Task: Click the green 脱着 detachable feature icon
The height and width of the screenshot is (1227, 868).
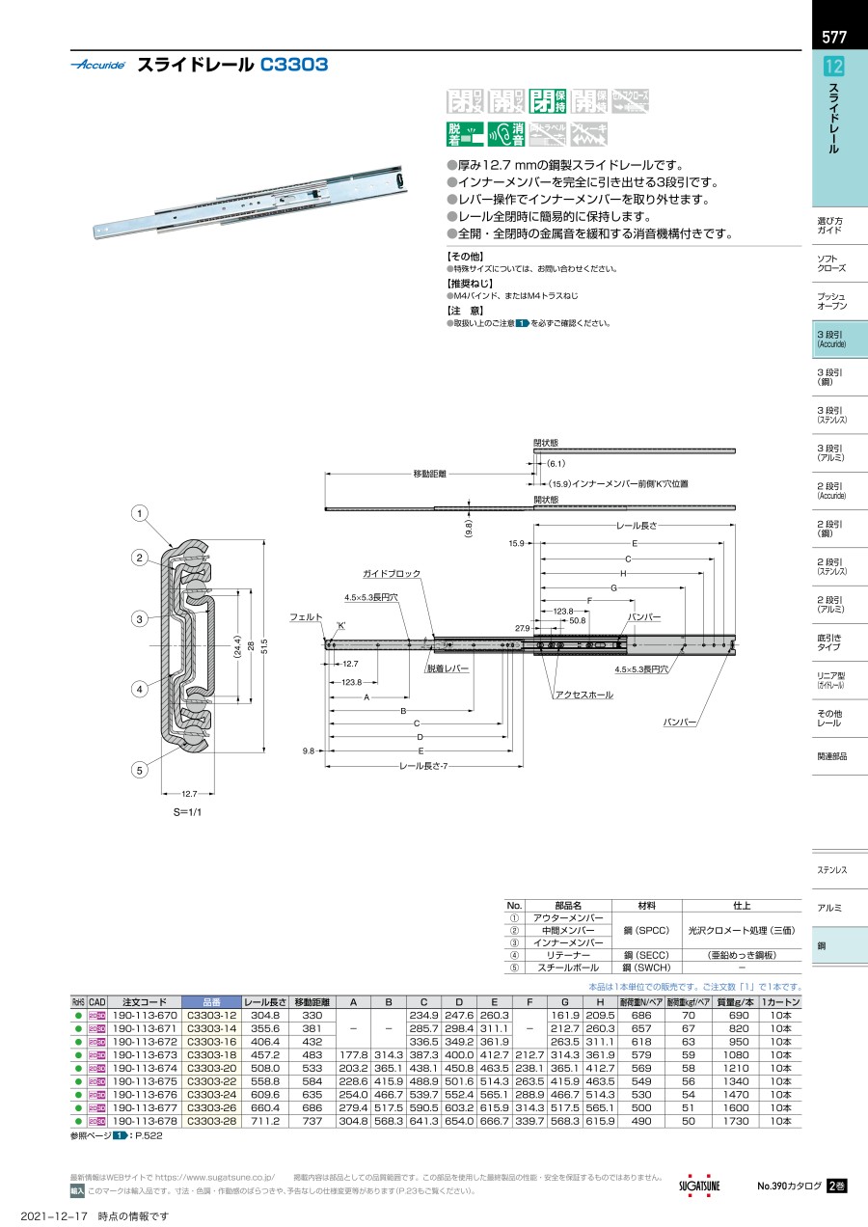Action: click(x=464, y=134)
